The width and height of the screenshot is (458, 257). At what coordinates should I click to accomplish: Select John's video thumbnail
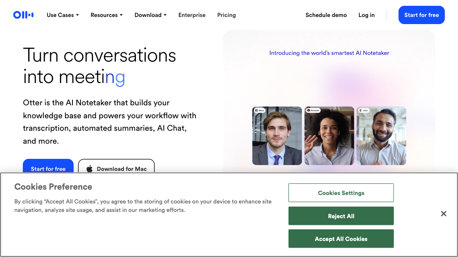point(381,136)
